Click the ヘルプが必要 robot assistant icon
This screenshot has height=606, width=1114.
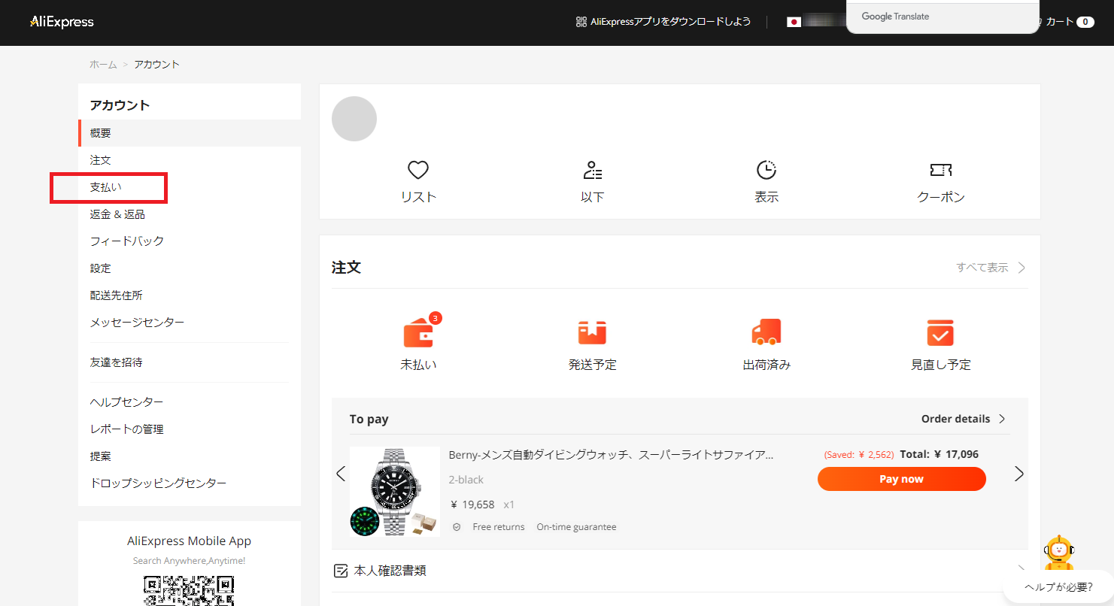pos(1059,550)
